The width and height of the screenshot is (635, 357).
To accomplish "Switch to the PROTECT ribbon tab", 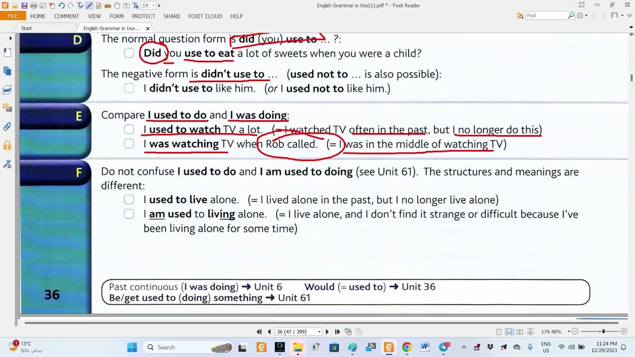I will [143, 16].
